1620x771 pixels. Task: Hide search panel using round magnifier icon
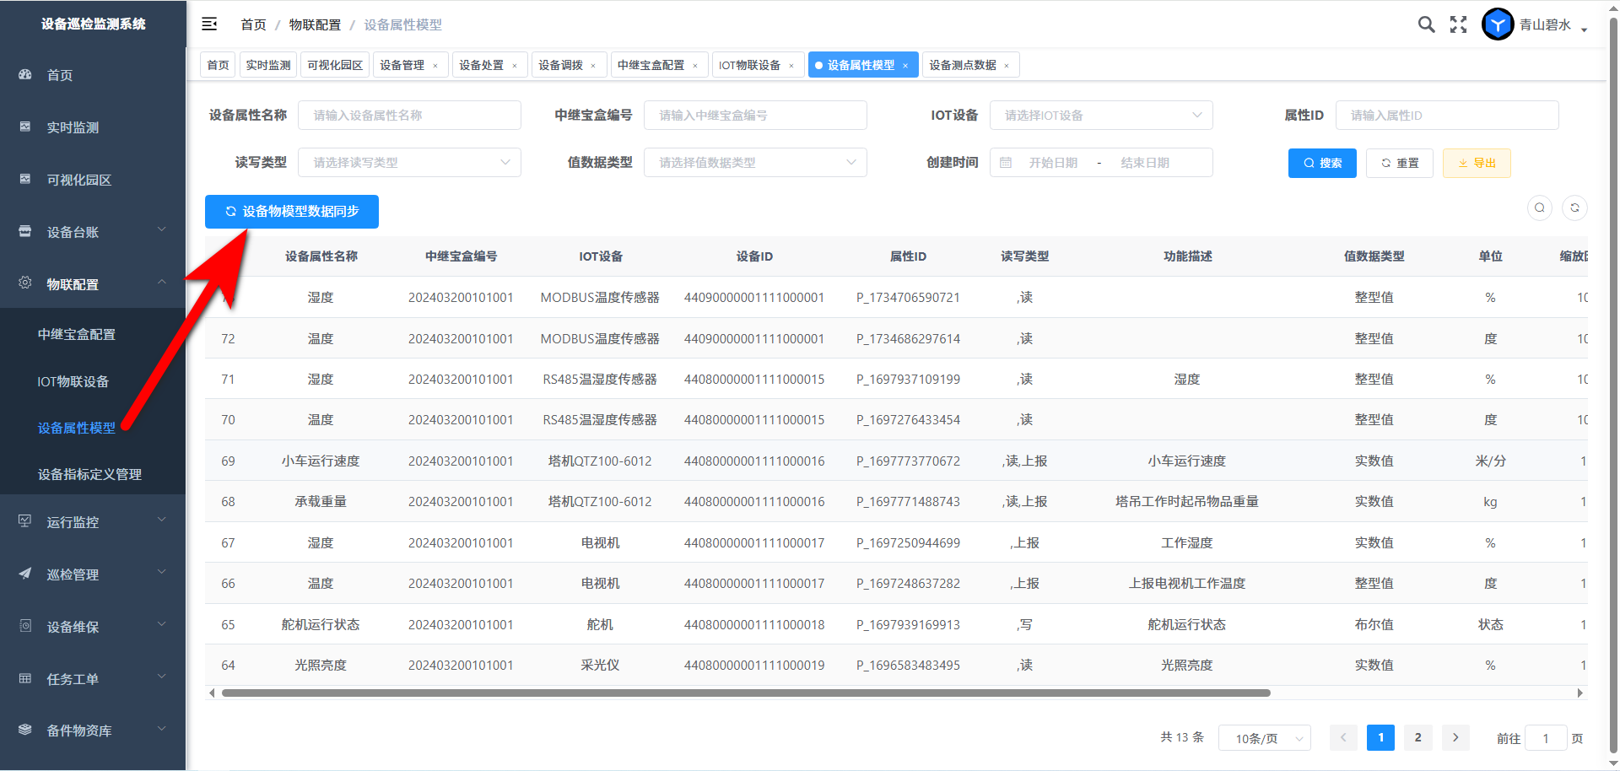(1540, 208)
